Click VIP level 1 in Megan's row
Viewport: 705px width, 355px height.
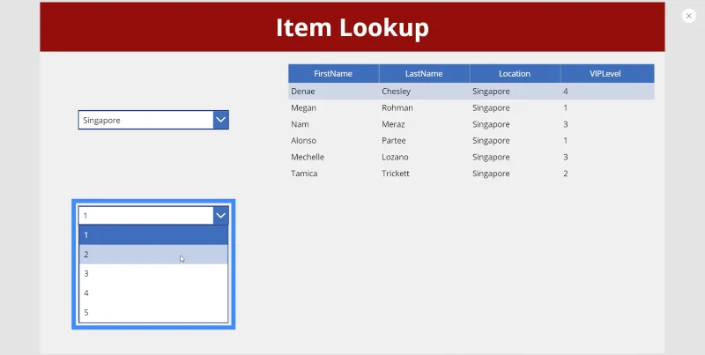point(565,107)
